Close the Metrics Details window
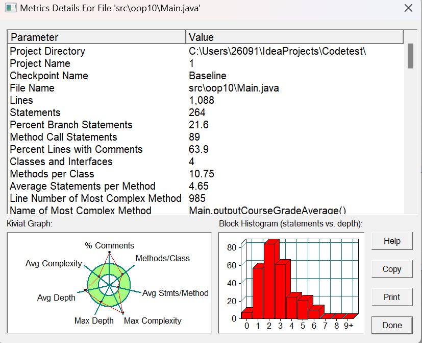Image resolution: width=422 pixels, height=343 pixels. tap(408, 8)
